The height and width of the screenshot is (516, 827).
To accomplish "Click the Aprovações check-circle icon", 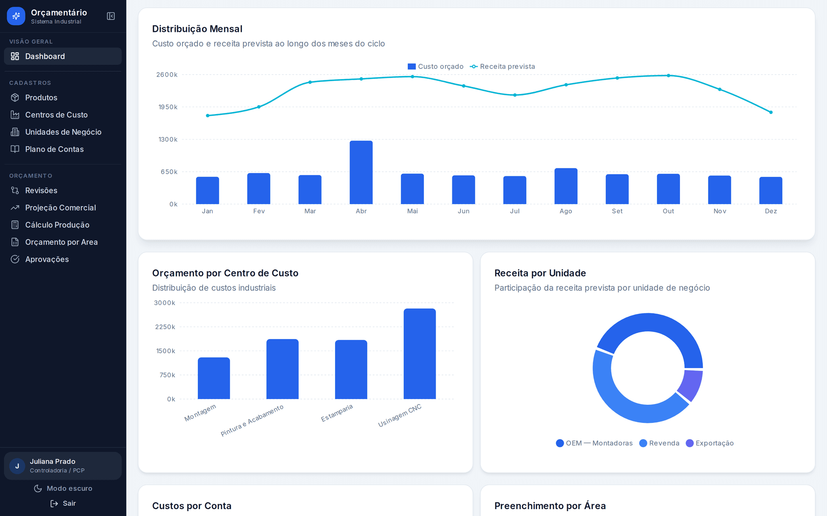I will click(15, 259).
